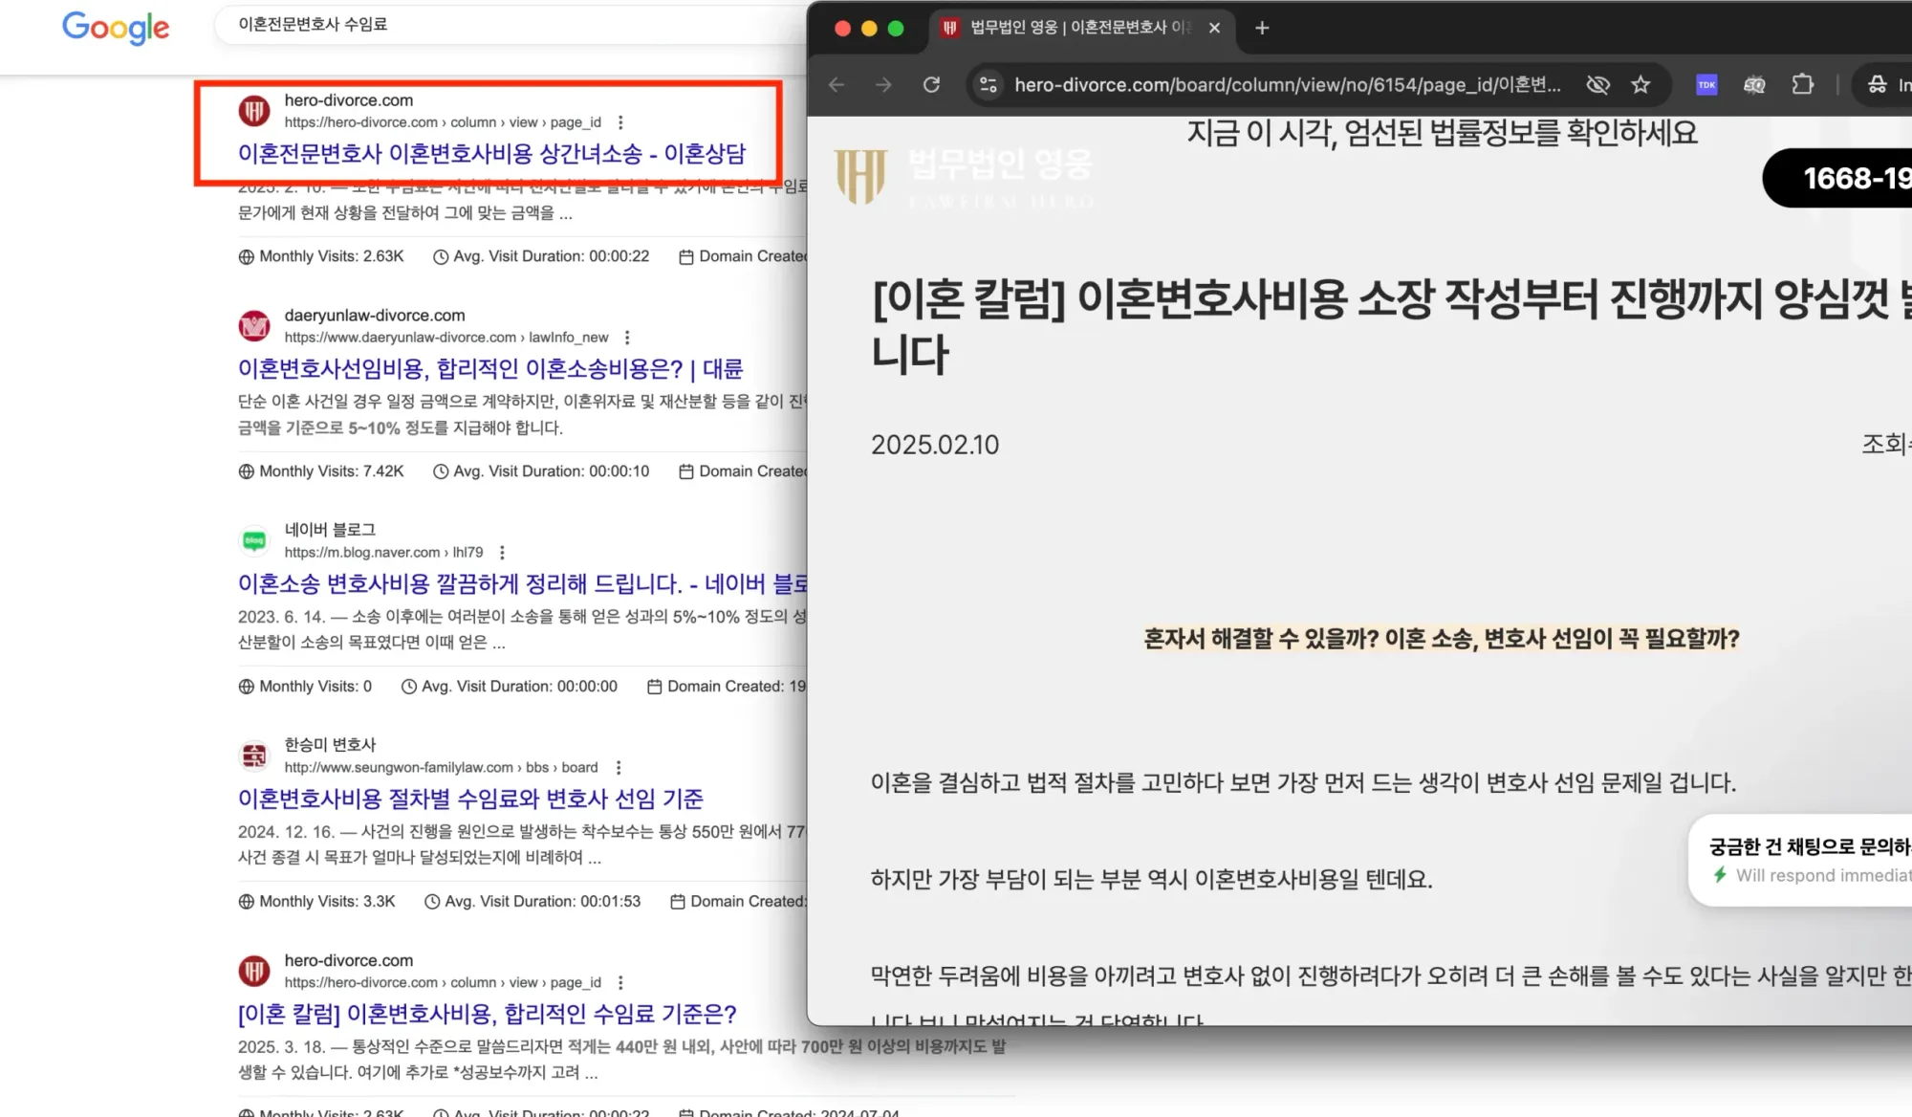Navigate back with the browser back arrow
Viewport: 1912px width, 1117px height.
836,84
